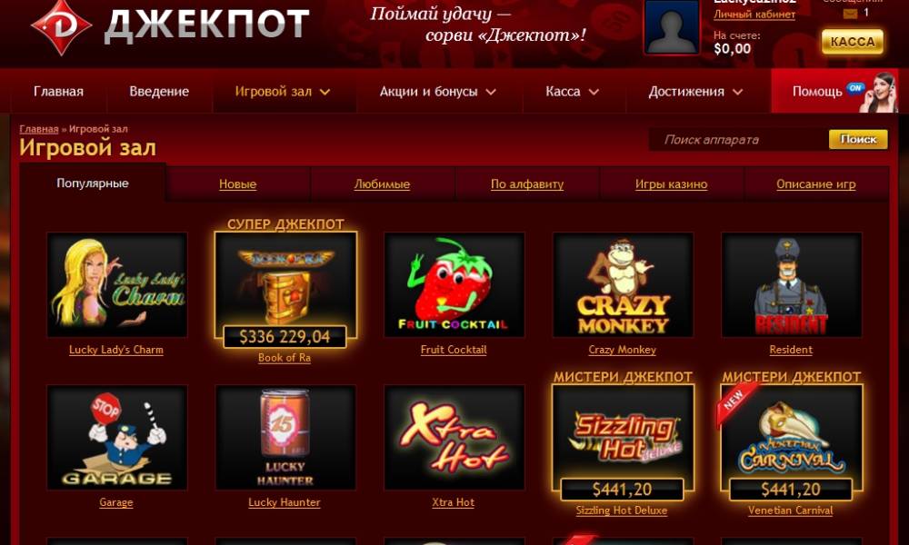Open the messages envelope icon
The width and height of the screenshot is (909, 545).
pyautogui.click(x=851, y=14)
